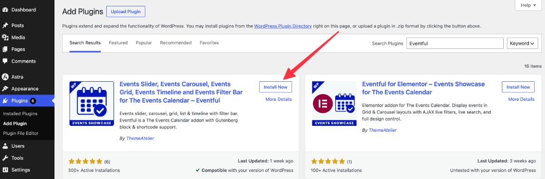This screenshot has height=179, width=545.
Task: Install Eventful for Elementor plugin
Action: coord(518,87)
